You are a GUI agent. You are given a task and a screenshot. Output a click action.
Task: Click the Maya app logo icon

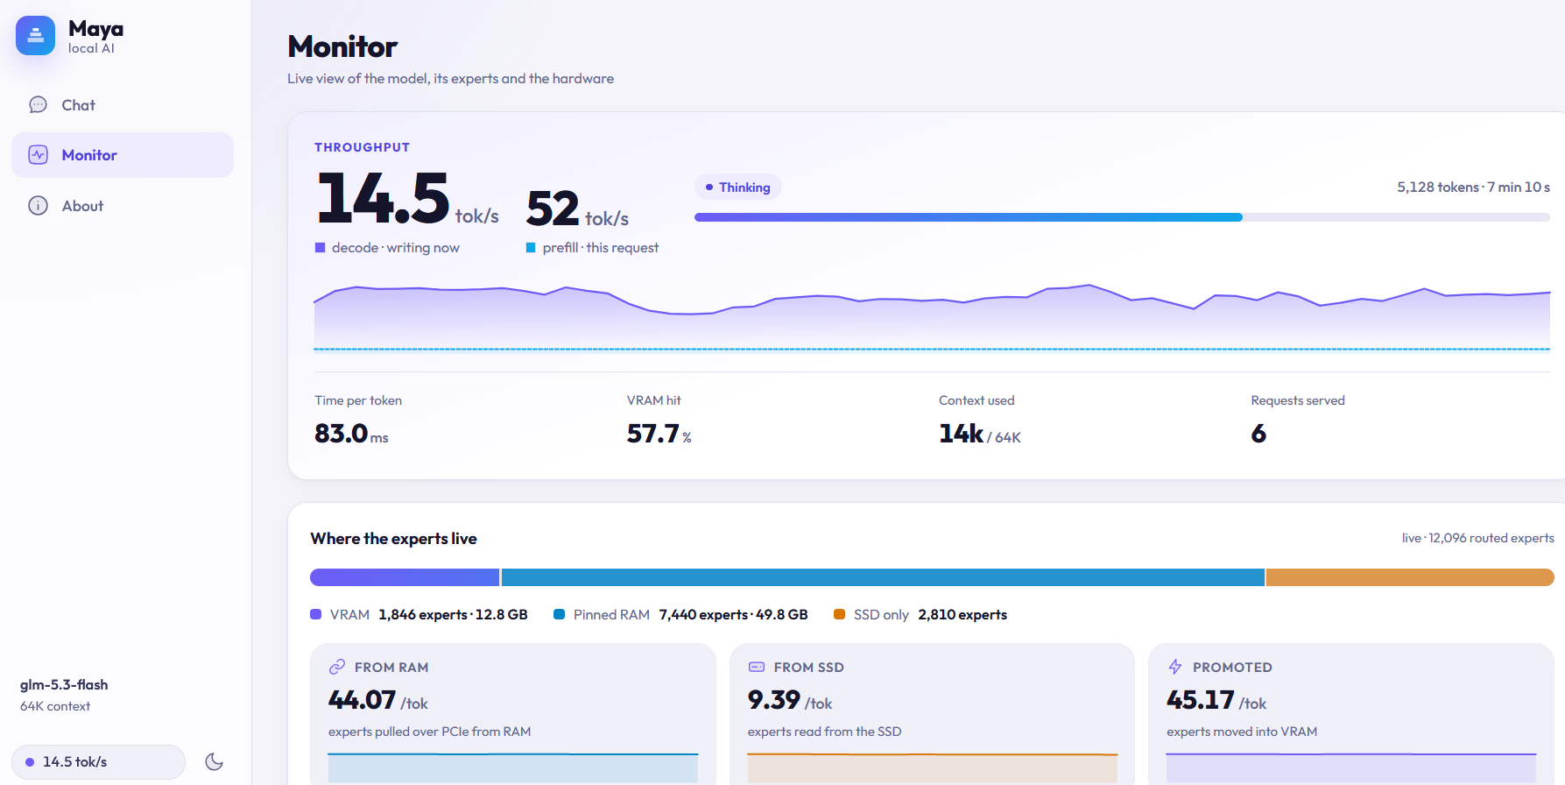(x=35, y=36)
